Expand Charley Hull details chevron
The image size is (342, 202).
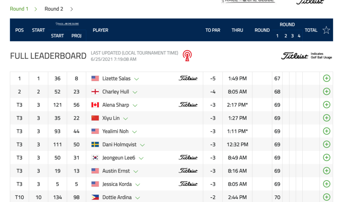(x=135, y=92)
